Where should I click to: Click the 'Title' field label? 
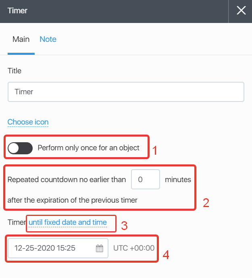click(x=15, y=71)
